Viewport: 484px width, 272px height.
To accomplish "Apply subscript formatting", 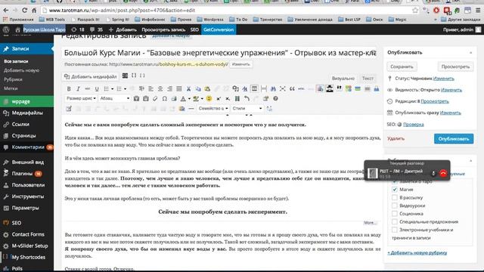I will (228, 99).
